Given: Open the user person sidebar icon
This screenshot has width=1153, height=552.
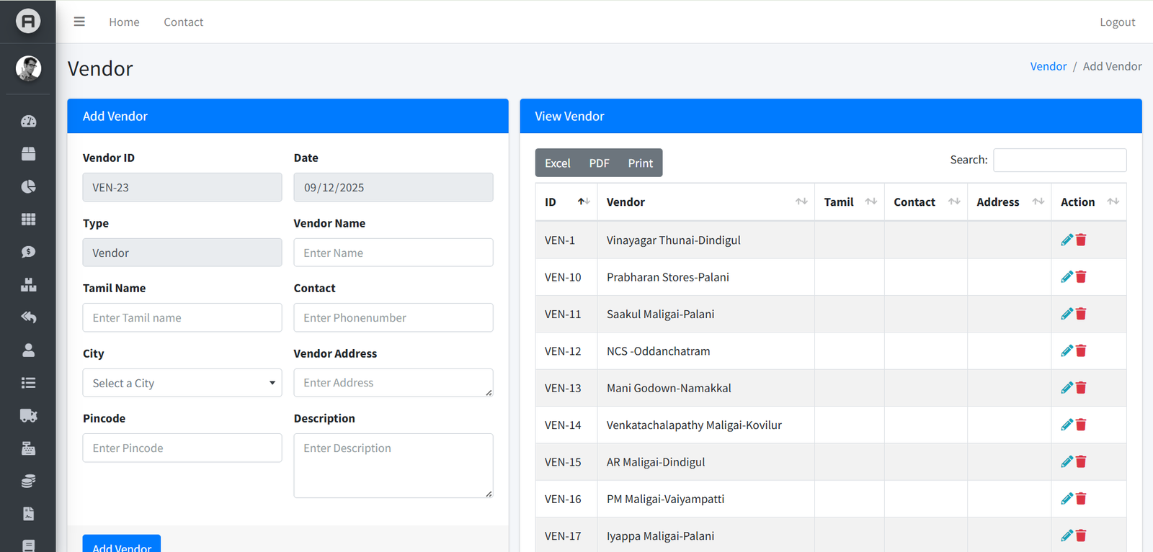Looking at the screenshot, I should [x=28, y=350].
